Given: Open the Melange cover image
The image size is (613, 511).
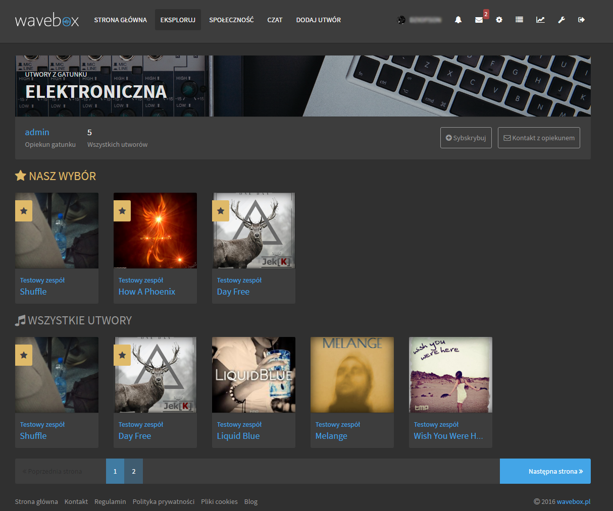Looking at the screenshot, I should pos(352,375).
